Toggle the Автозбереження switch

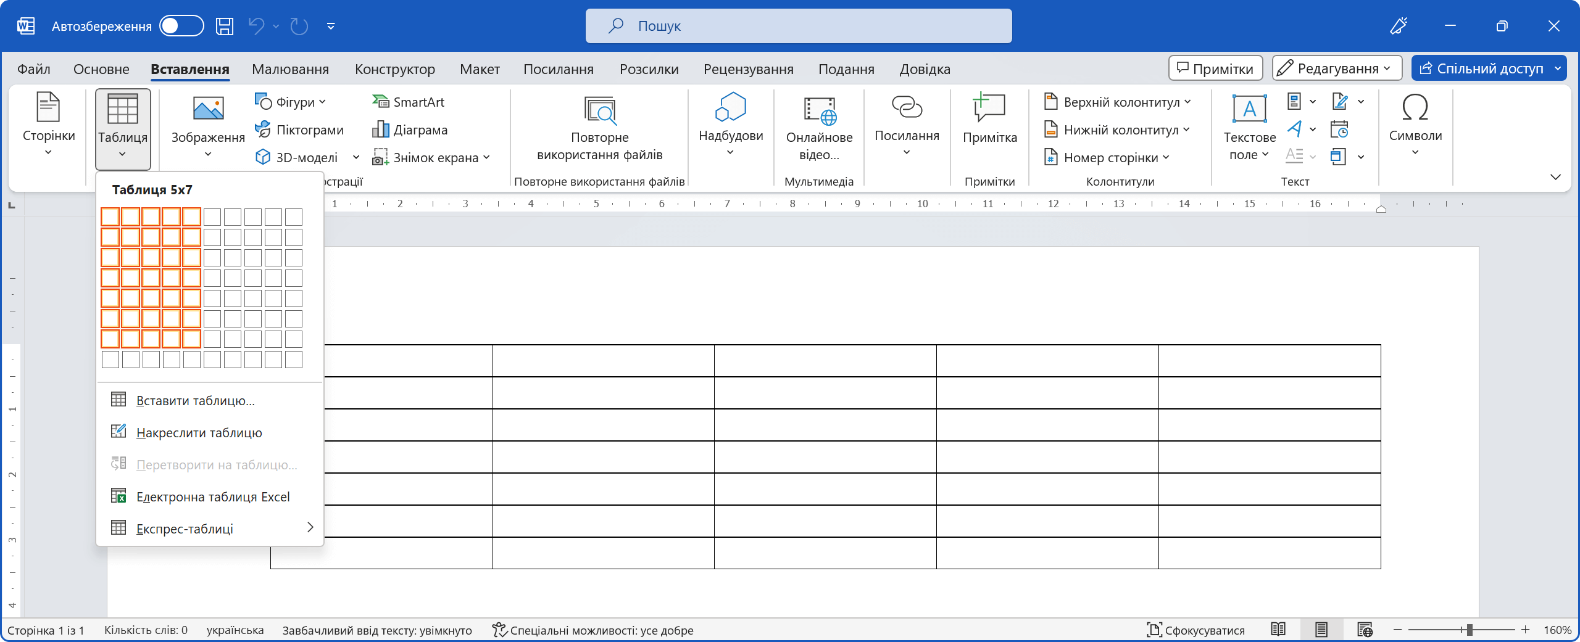181,26
